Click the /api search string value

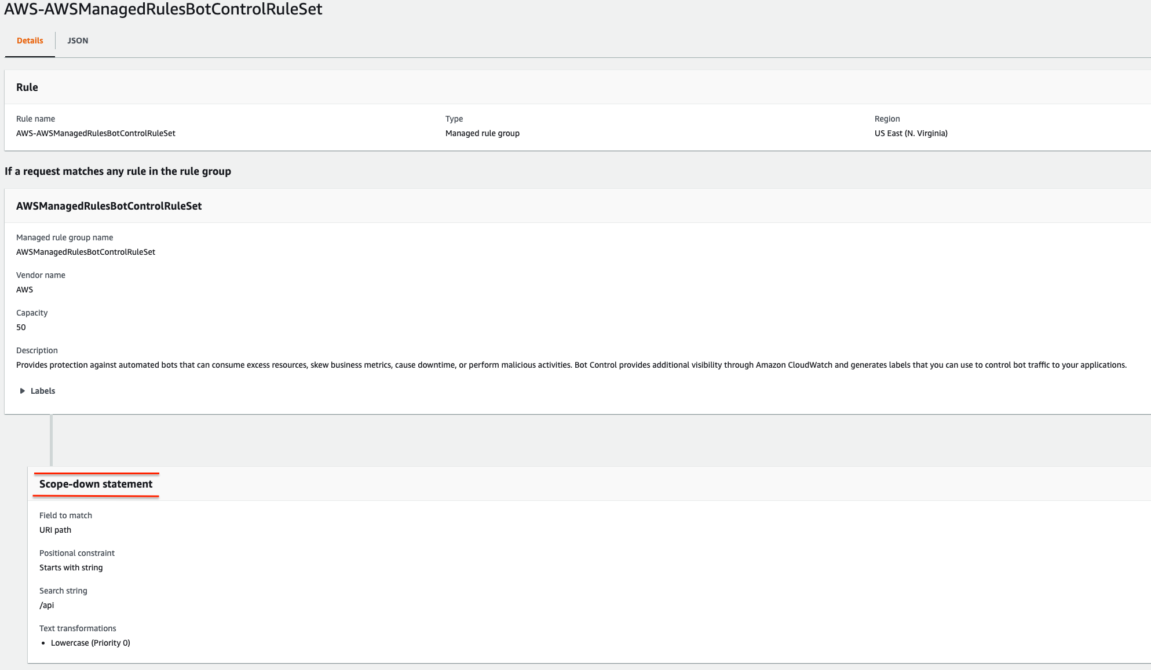tap(46, 605)
